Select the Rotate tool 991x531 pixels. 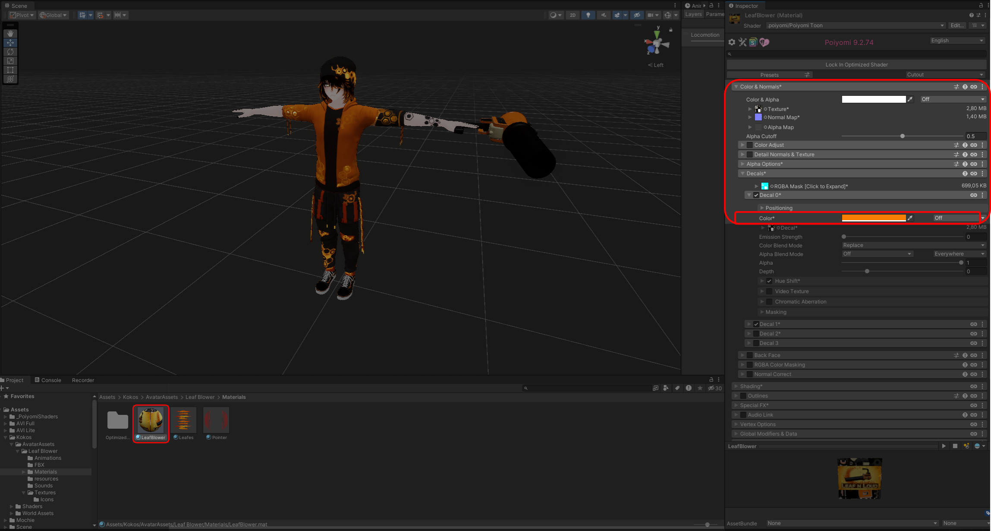click(x=10, y=52)
